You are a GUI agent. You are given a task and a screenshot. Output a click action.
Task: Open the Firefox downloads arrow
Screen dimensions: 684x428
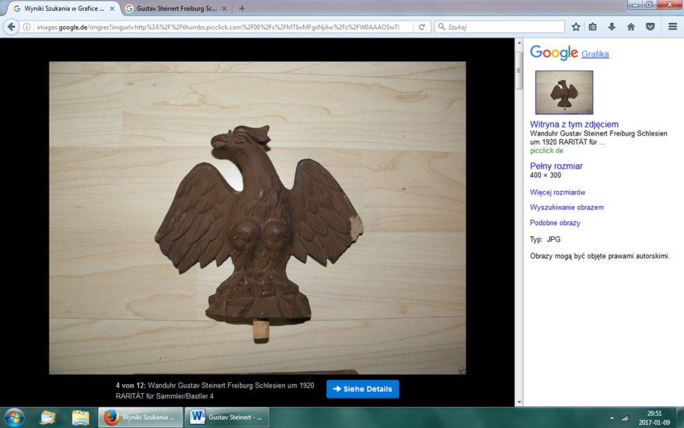(612, 27)
